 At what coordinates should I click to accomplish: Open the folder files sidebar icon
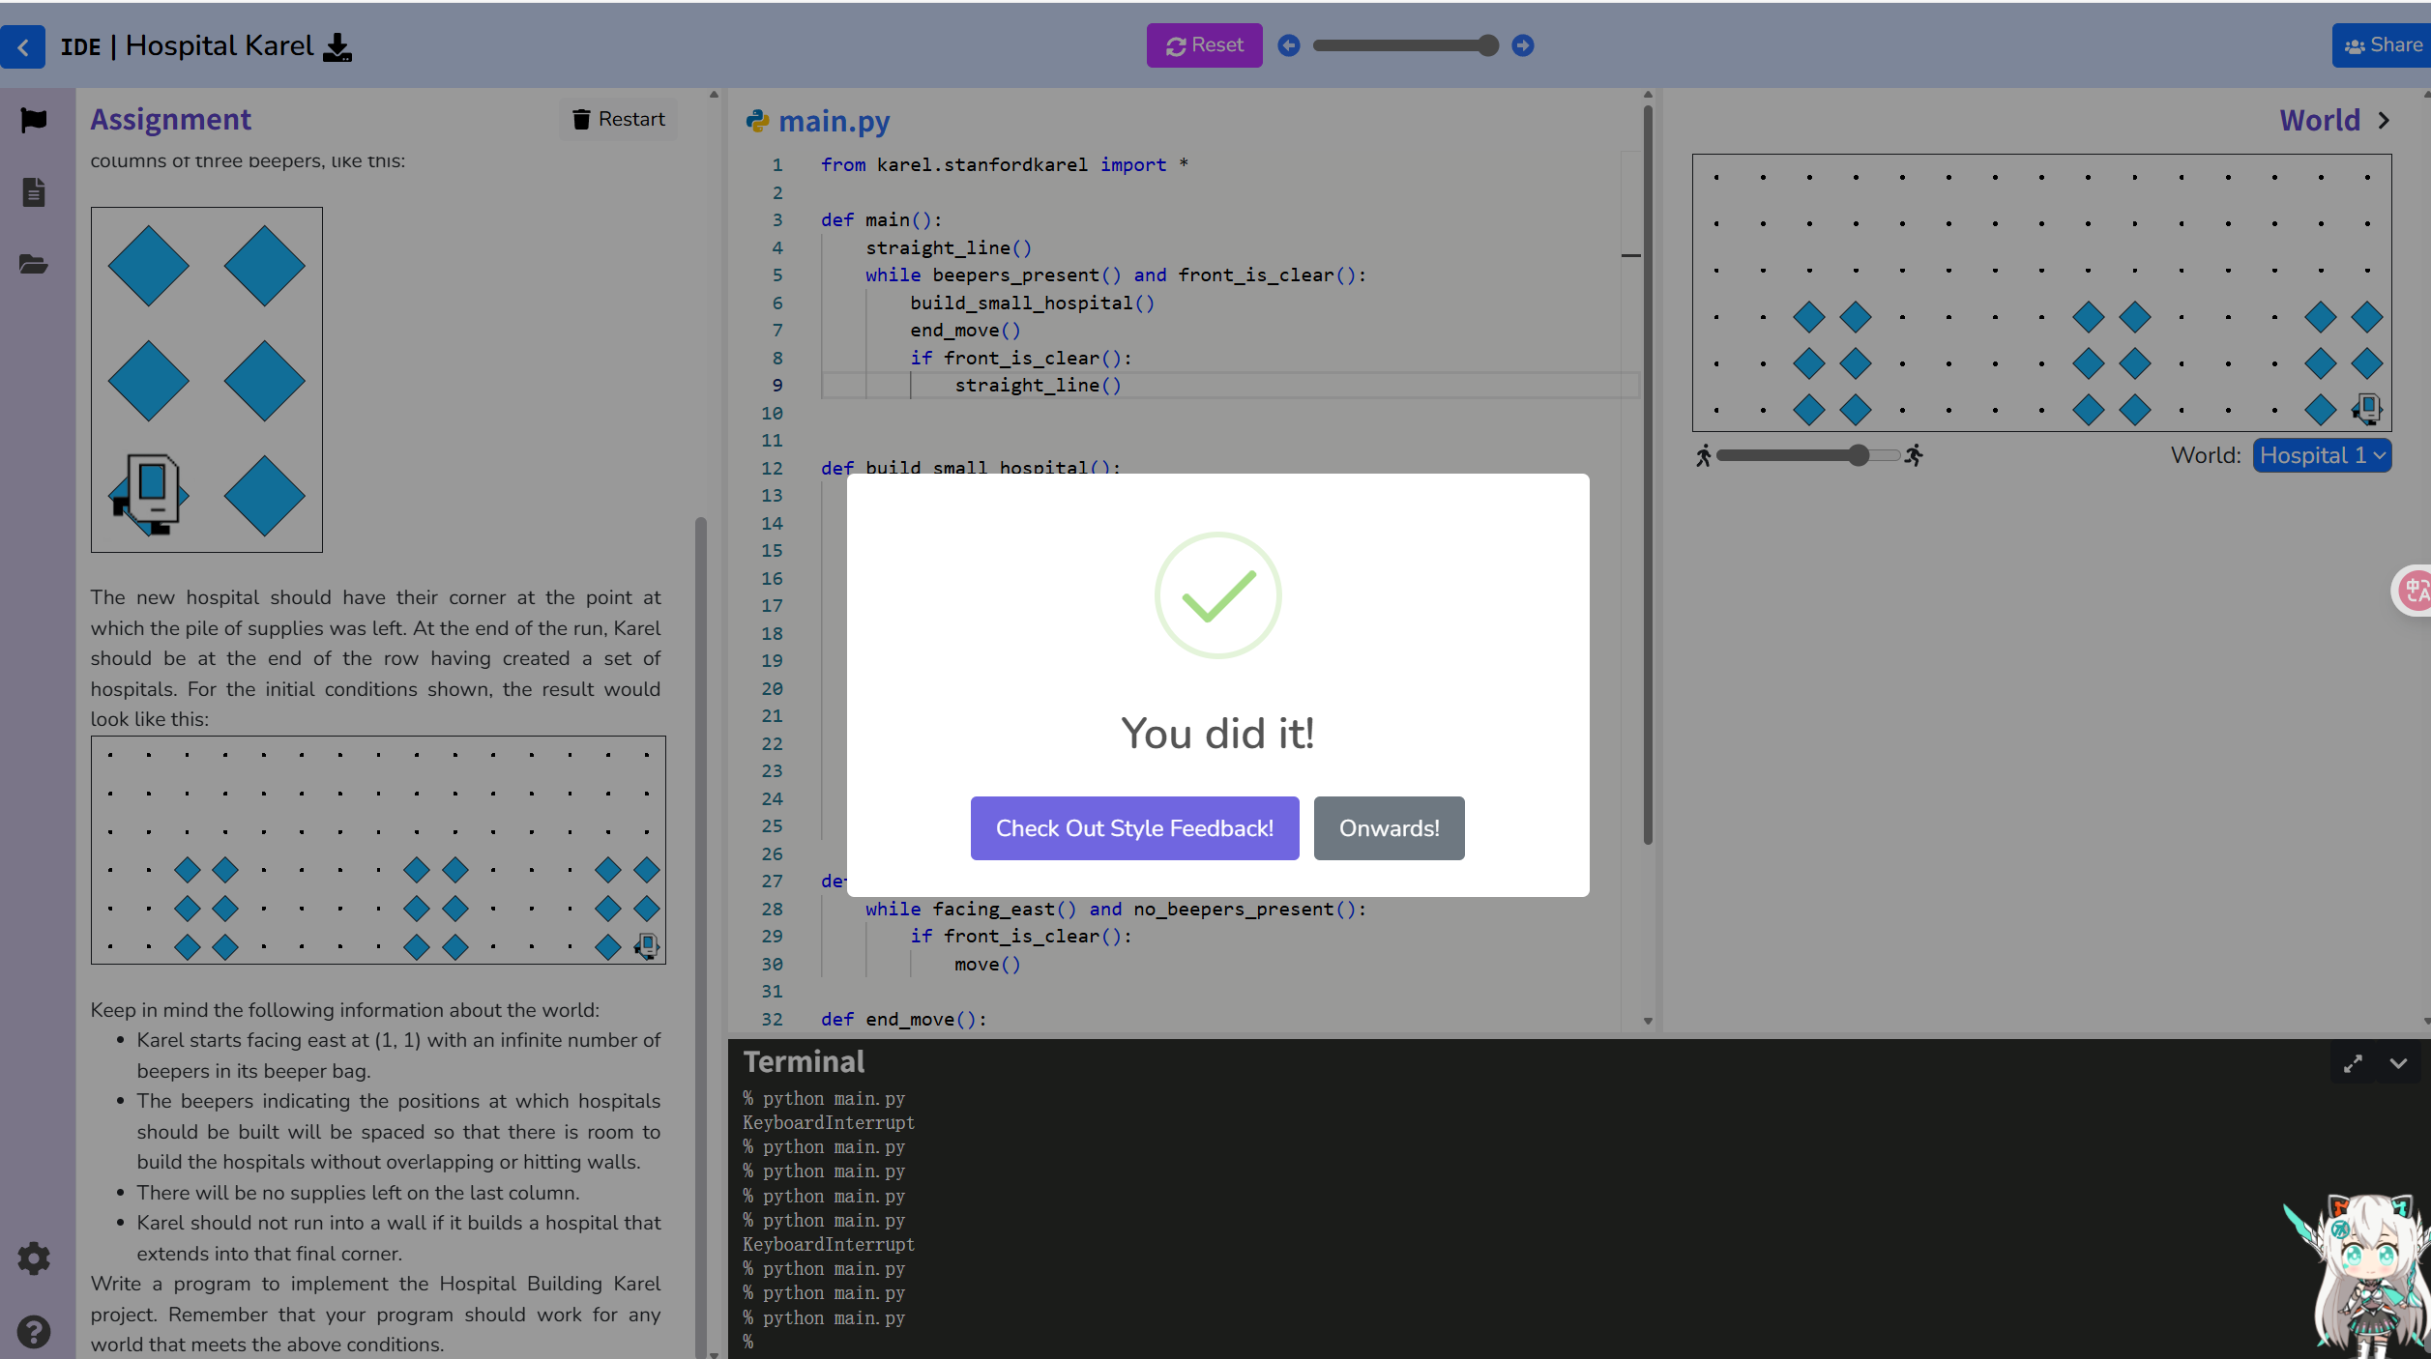tap(34, 265)
